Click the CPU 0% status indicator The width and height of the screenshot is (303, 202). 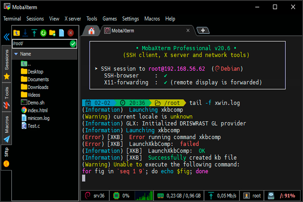121,196
